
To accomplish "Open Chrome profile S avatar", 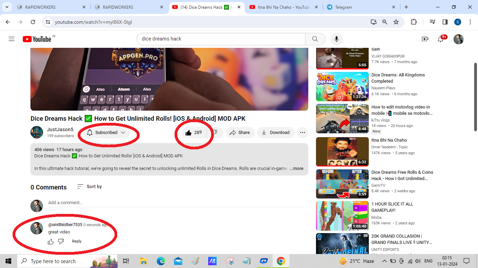I will point(458,22).
